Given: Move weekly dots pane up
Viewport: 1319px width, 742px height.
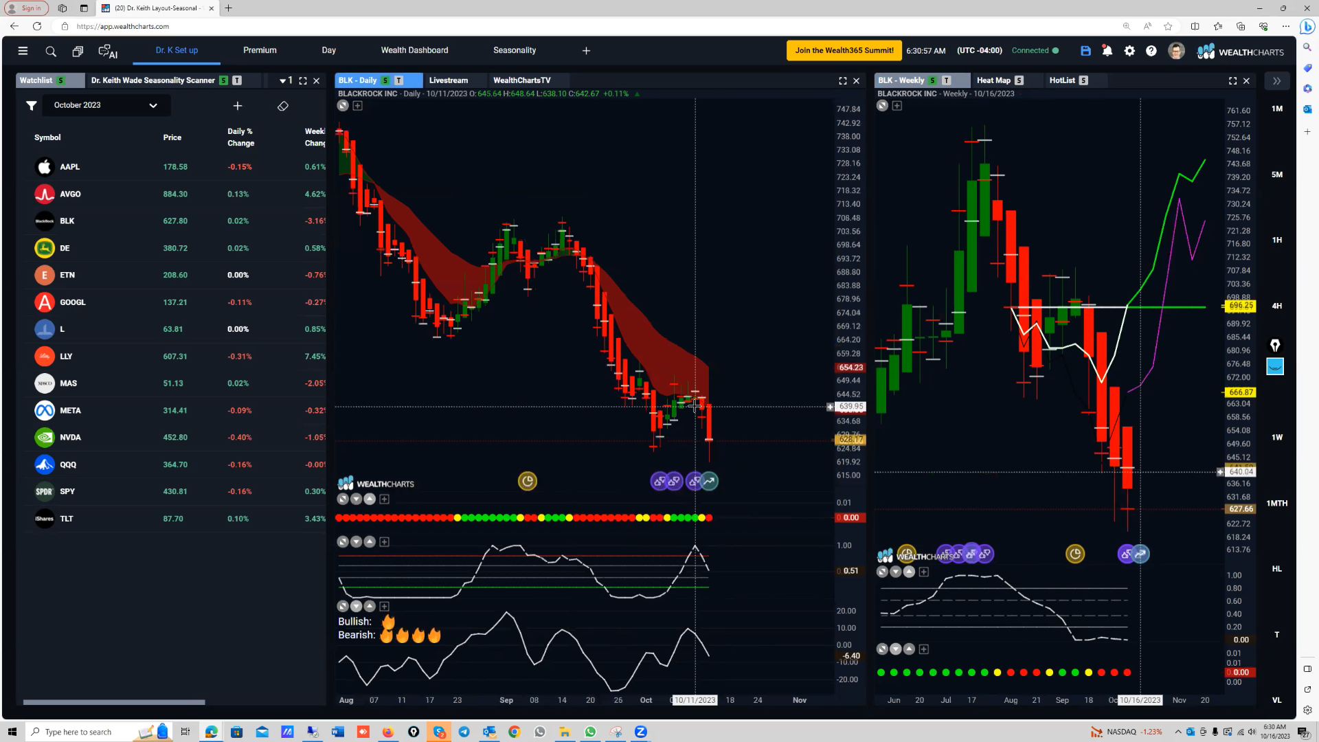Looking at the screenshot, I should point(909,649).
